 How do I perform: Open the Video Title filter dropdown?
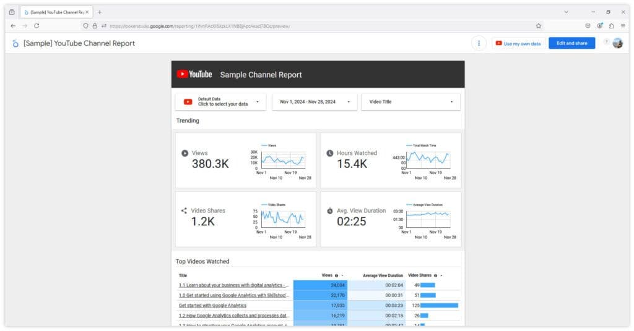click(411, 102)
